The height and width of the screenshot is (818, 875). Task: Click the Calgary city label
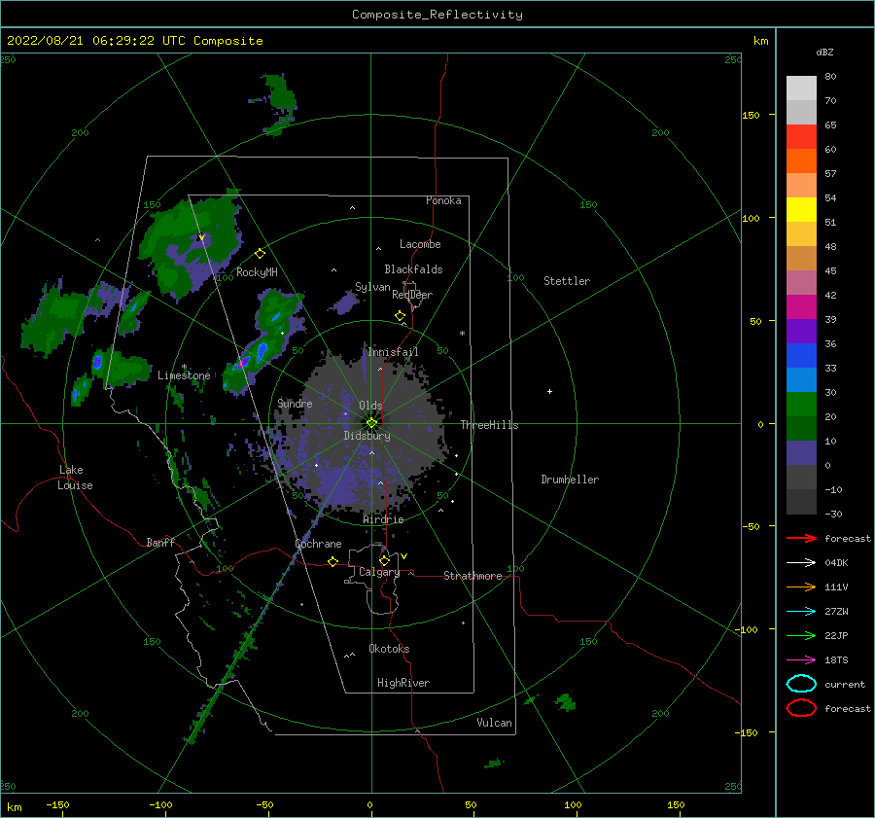[x=379, y=572]
